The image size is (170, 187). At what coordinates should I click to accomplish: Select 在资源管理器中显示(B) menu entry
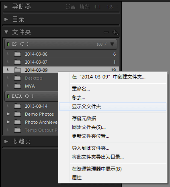click(96, 169)
